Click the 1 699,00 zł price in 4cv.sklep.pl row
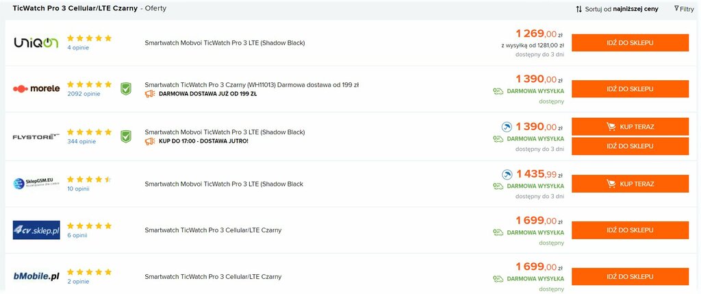 [x=539, y=221]
